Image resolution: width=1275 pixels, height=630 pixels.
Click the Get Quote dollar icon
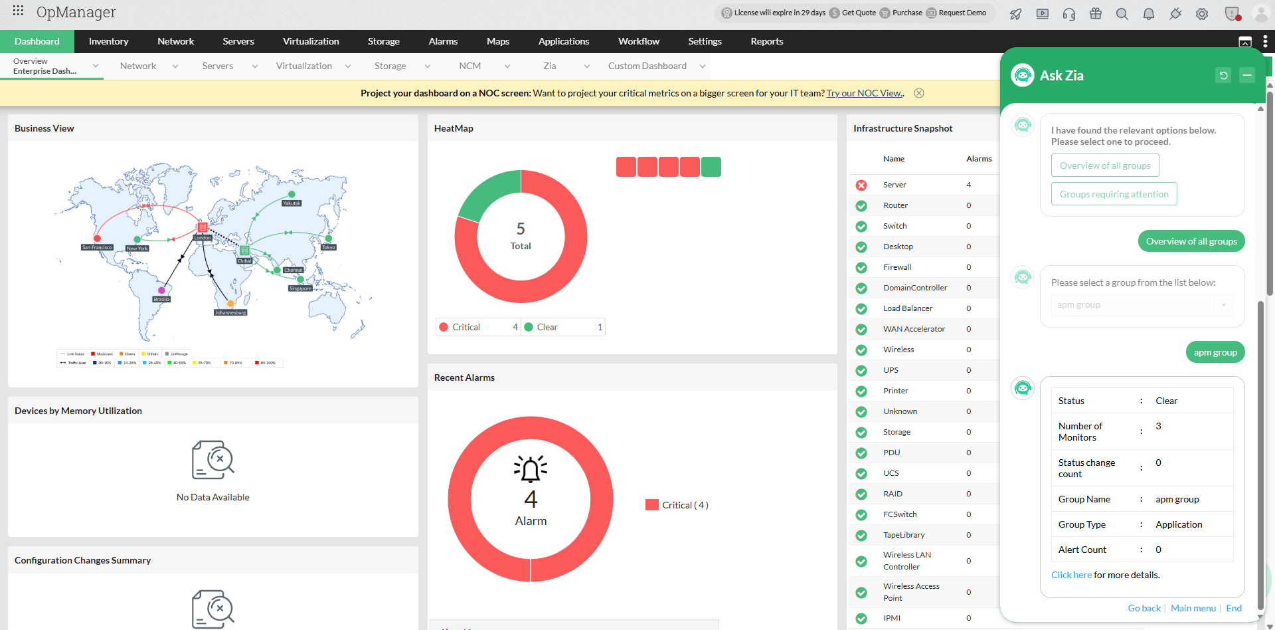(835, 13)
